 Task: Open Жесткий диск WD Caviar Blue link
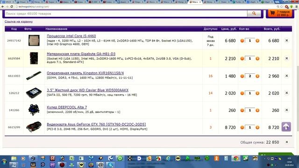click(87, 90)
